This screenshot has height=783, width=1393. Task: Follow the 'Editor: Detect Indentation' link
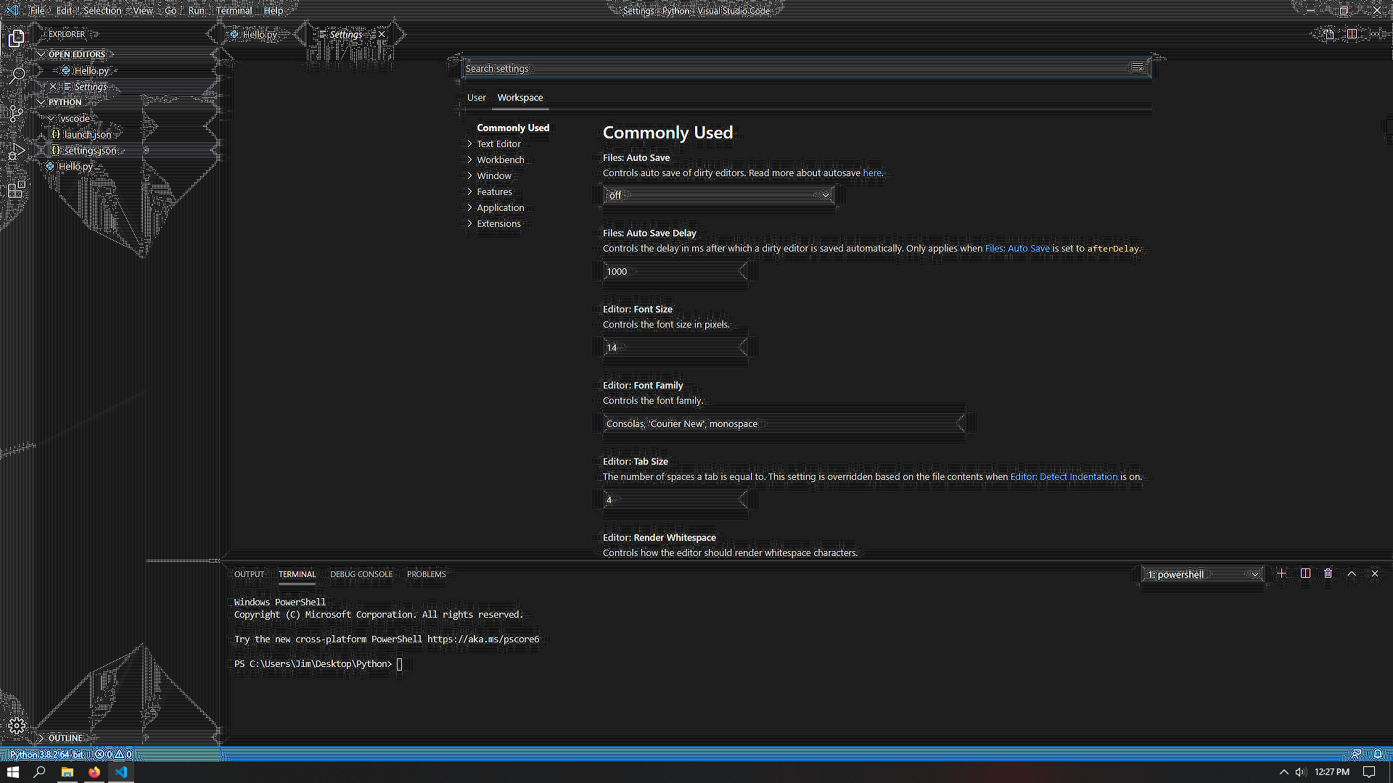point(1064,476)
